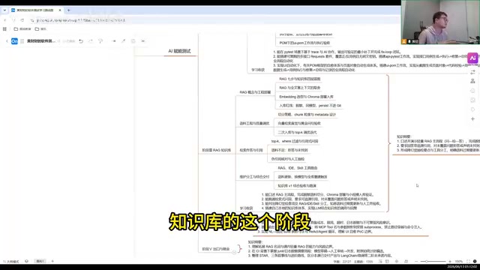Click the blue ProcessOn 'On' logo
Viewport: 480px width, 270px height.
coord(14,41)
